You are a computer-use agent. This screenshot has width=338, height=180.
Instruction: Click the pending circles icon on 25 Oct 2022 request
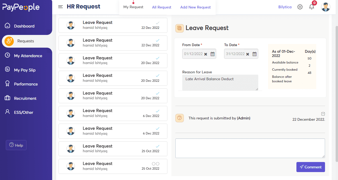pos(155,164)
